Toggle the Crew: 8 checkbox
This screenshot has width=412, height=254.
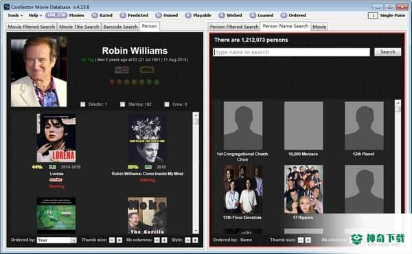(x=167, y=104)
